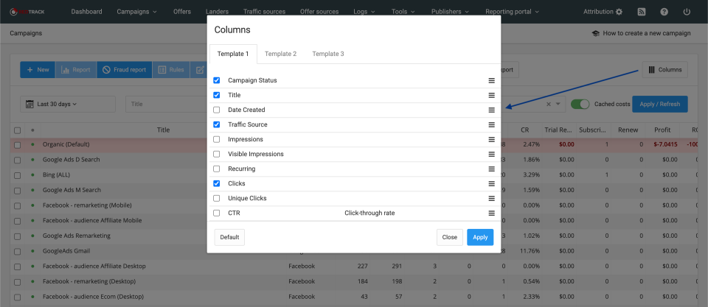Open Attribution settings gear
The width and height of the screenshot is (708, 307).
[619, 12]
